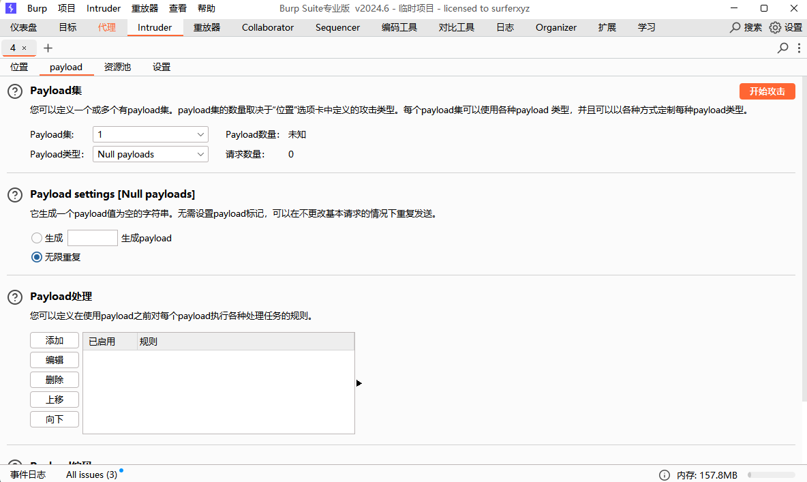Screen dimensions: 807x482
Task: Click 添加 to add processing rule
Action: (55, 340)
